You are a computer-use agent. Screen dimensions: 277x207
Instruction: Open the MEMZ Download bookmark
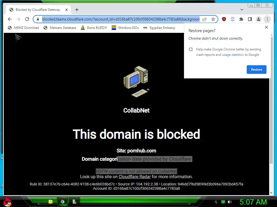point(23,28)
